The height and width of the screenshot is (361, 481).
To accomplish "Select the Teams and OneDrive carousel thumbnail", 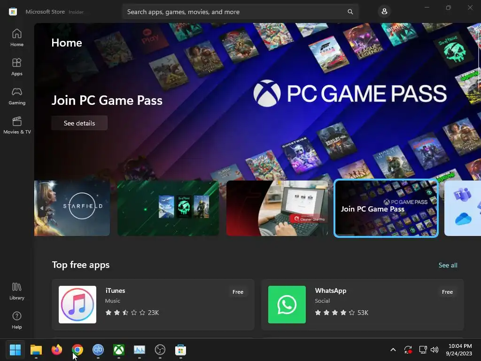I will tap(463, 208).
